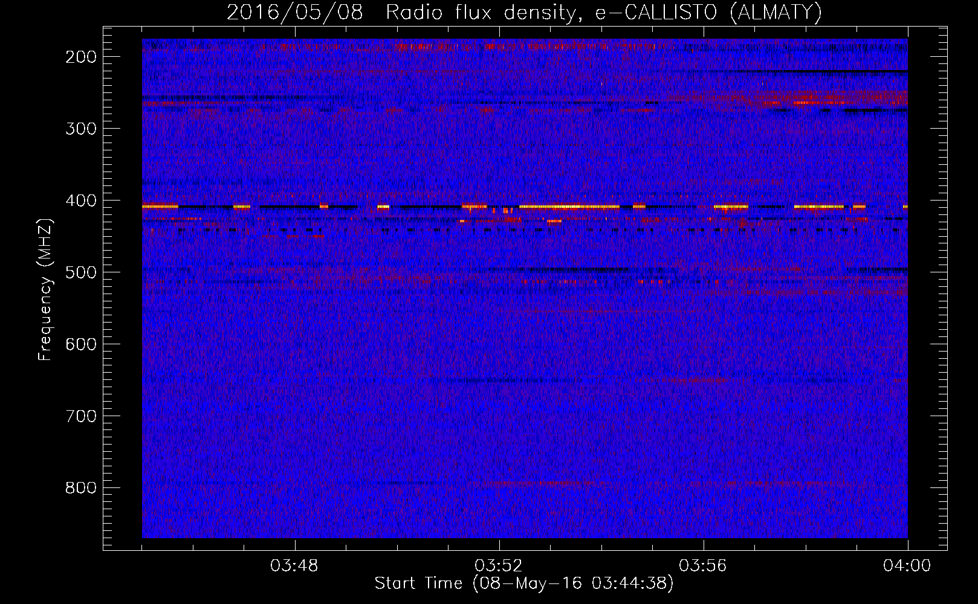Viewport: 978px width, 604px height.
Task: Click the 800 frequency tick label
Action: (x=80, y=488)
